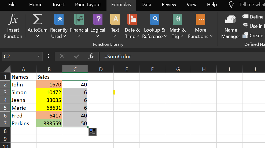The height and width of the screenshot is (148, 265).
Task: Open the Name Manager
Action: click(x=231, y=27)
